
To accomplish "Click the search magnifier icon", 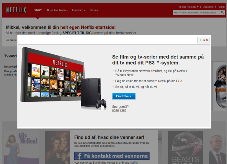I will [x=222, y=12].
